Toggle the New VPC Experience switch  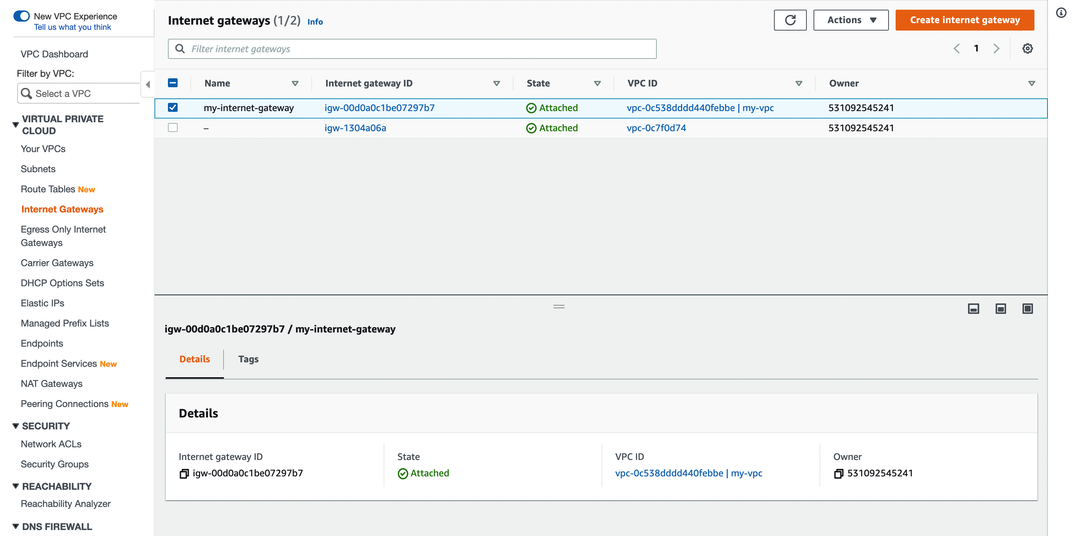22,16
